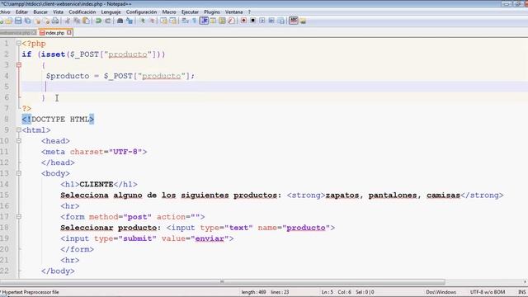528x297 pixels.
Task: Toggle show all characters pilcrow icon
Action: [195, 21]
